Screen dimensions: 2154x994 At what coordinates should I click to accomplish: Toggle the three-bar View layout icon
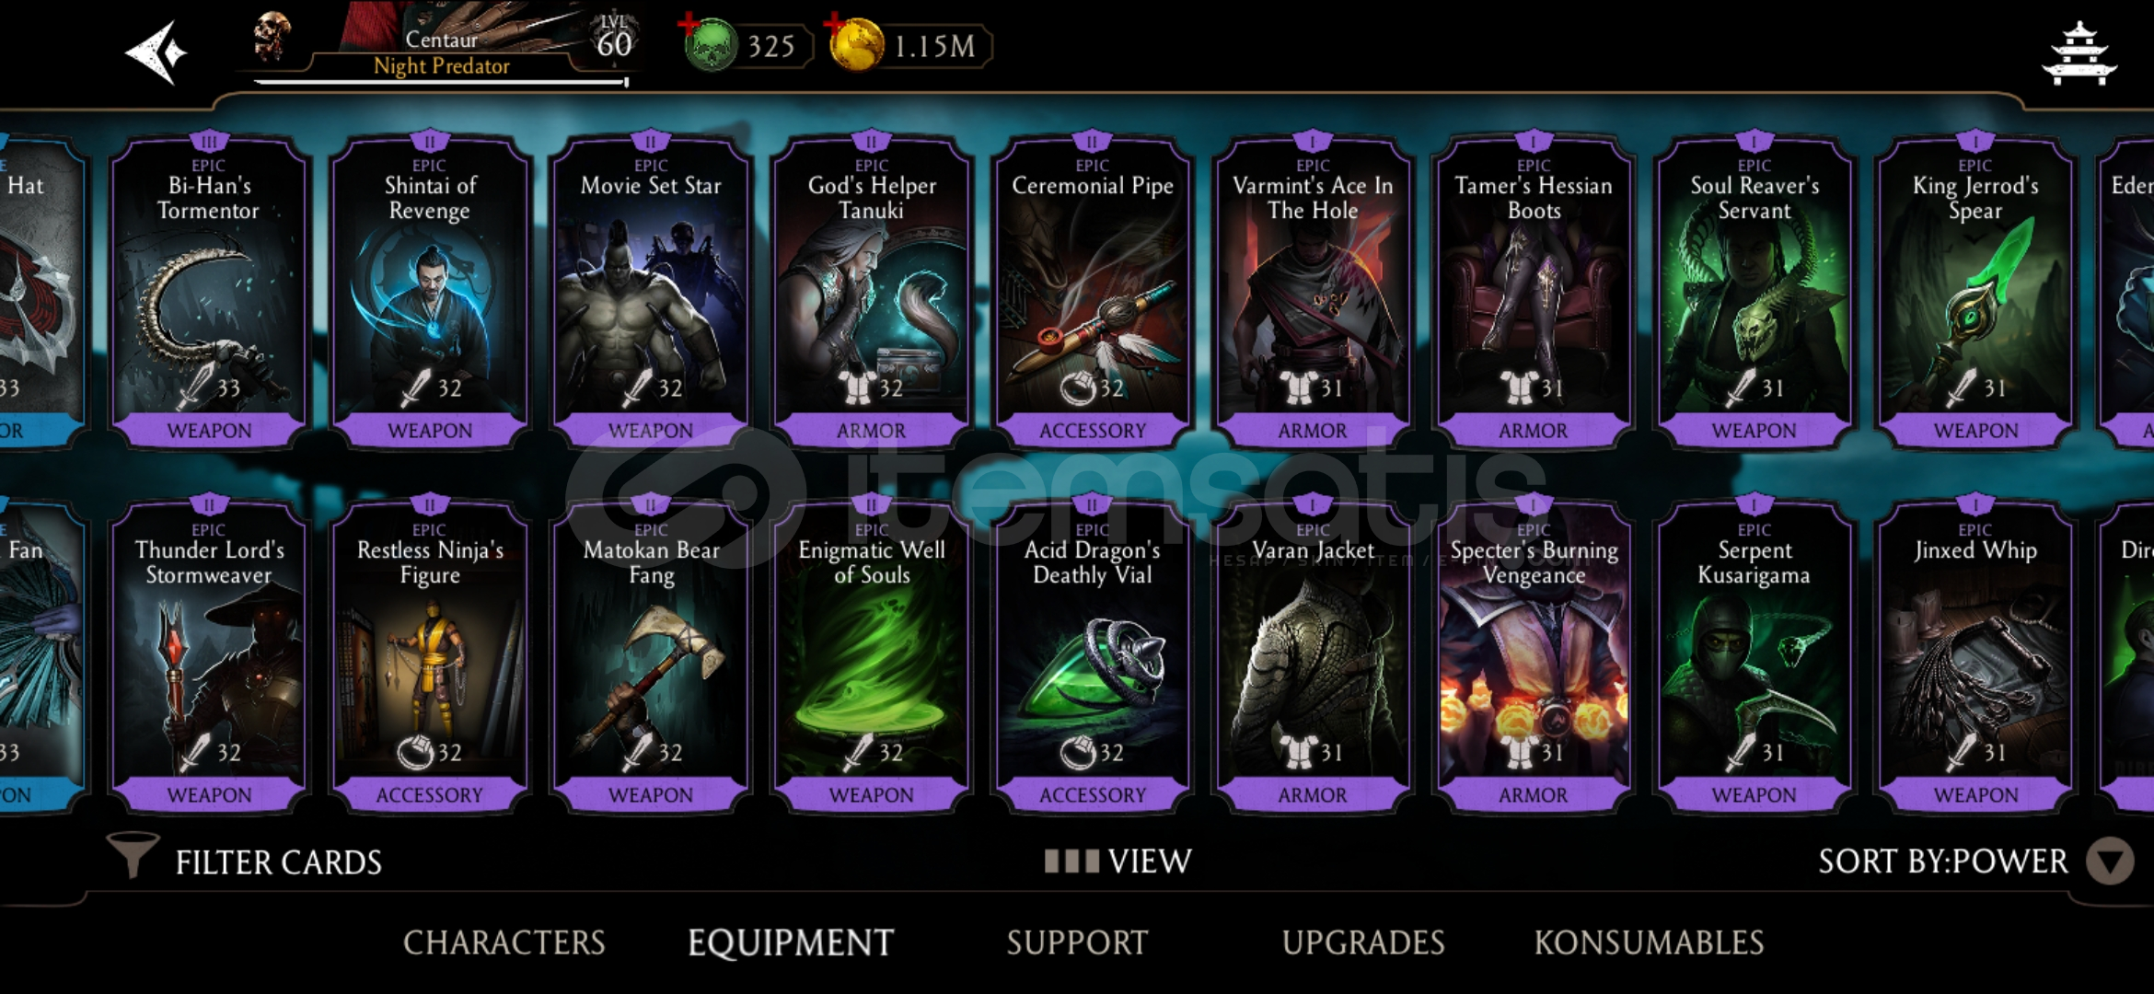(x=1071, y=861)
